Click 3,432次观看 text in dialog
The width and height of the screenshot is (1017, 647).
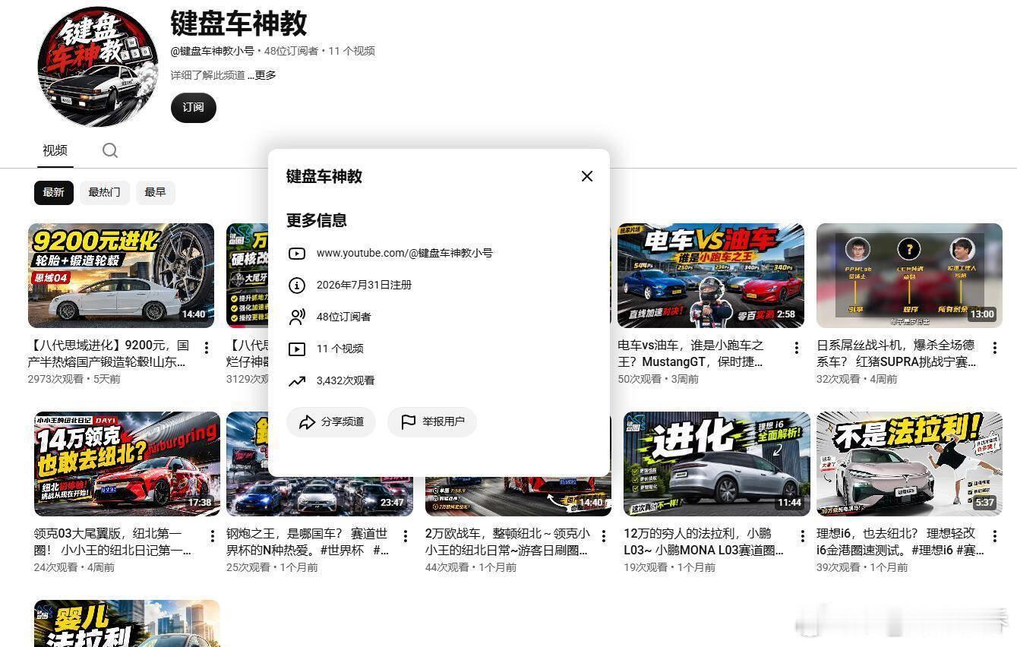(x=346, y=380)
